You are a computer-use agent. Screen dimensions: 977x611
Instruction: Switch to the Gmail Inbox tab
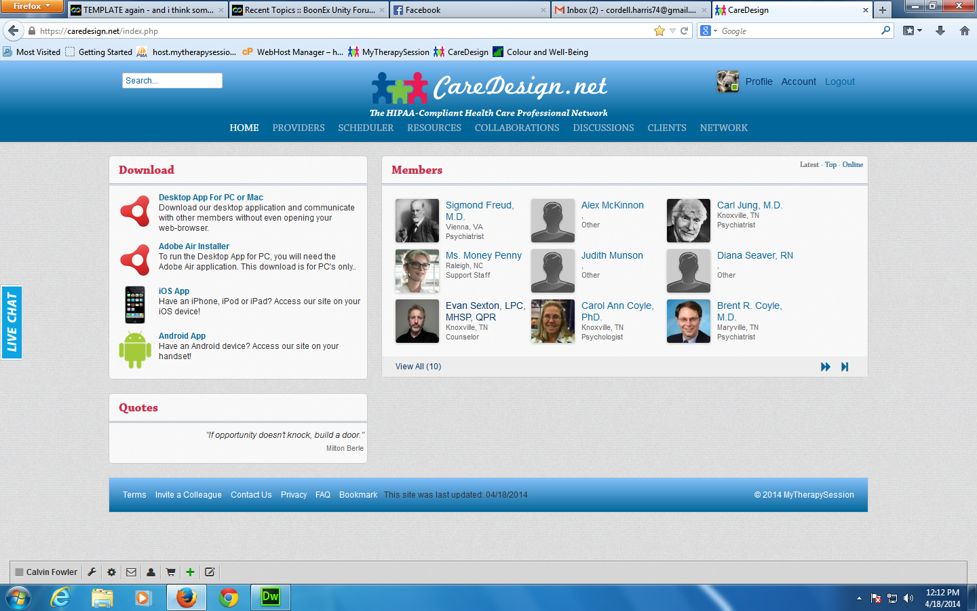tap(631, 10)
